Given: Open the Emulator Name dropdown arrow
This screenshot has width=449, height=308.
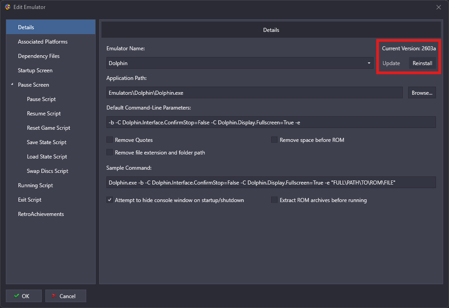Looking at the screenshot, I should point(369,63).
